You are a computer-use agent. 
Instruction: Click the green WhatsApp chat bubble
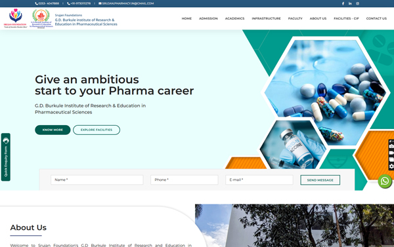pos(385,181)
